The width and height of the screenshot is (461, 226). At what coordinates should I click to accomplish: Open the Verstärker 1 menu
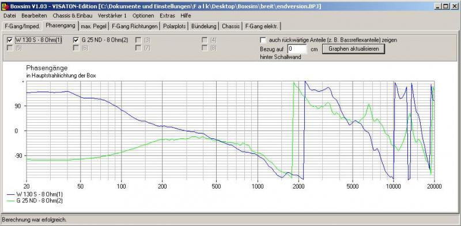pyautogui.click(x=112, y=16)
